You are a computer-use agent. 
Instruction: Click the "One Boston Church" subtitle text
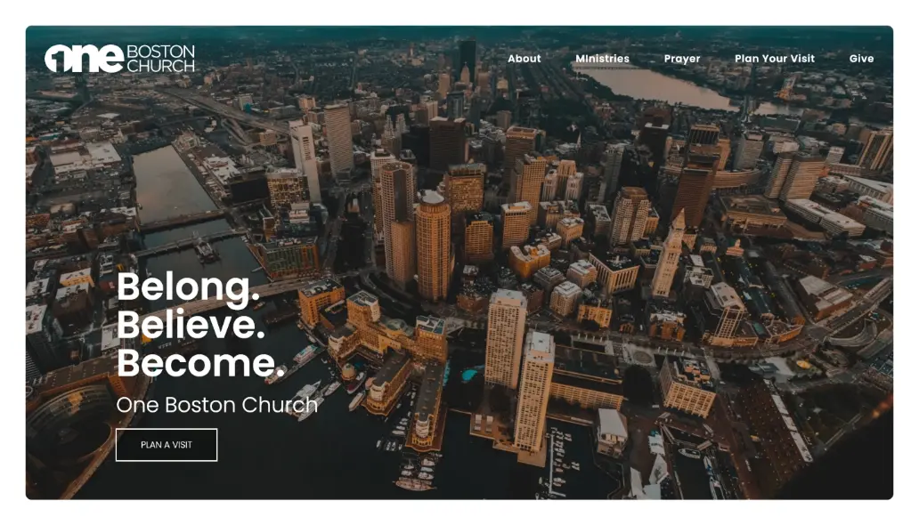[x=216, y=405]
